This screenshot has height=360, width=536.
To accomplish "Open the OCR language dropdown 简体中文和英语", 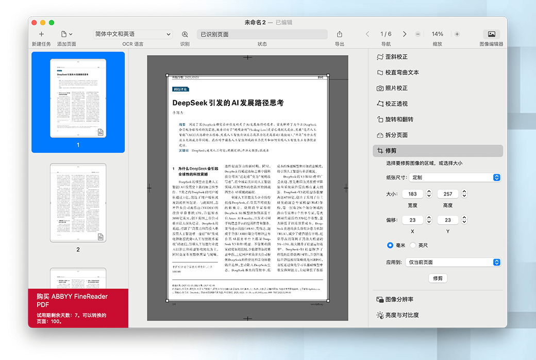I will pos(132,34).
